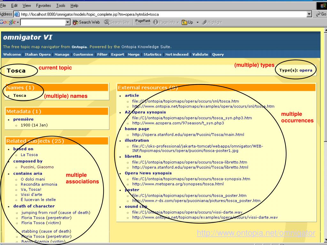The height and width of the screenshot is (245, 327).
Task: Click the AZ Opera synopsis type link
Action: [x=145, y=112]
